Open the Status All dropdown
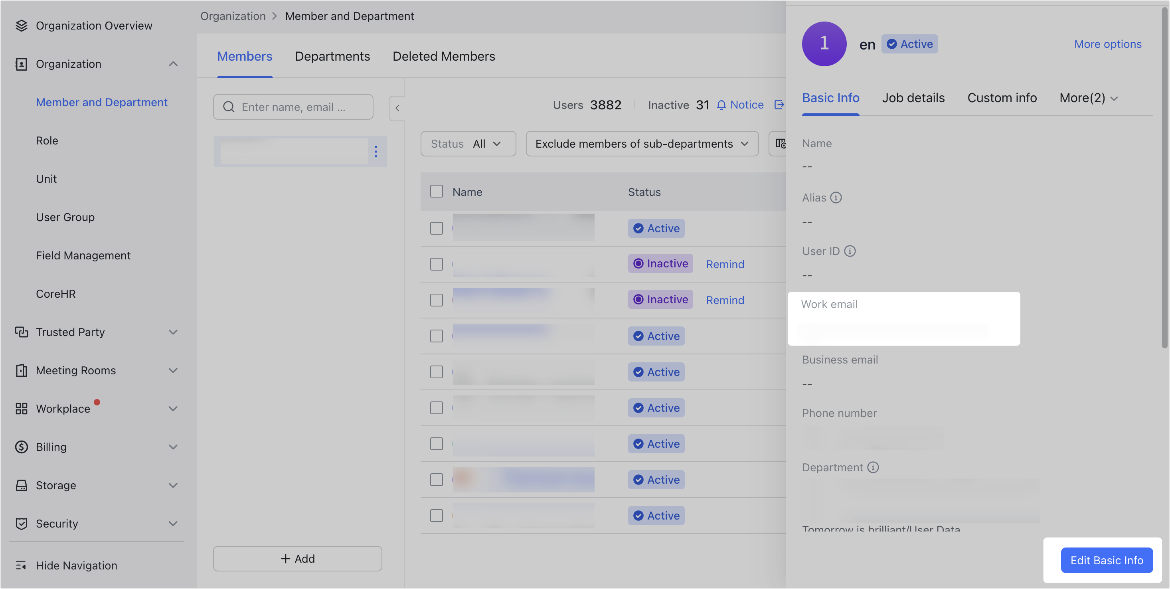 coord(468,144)
